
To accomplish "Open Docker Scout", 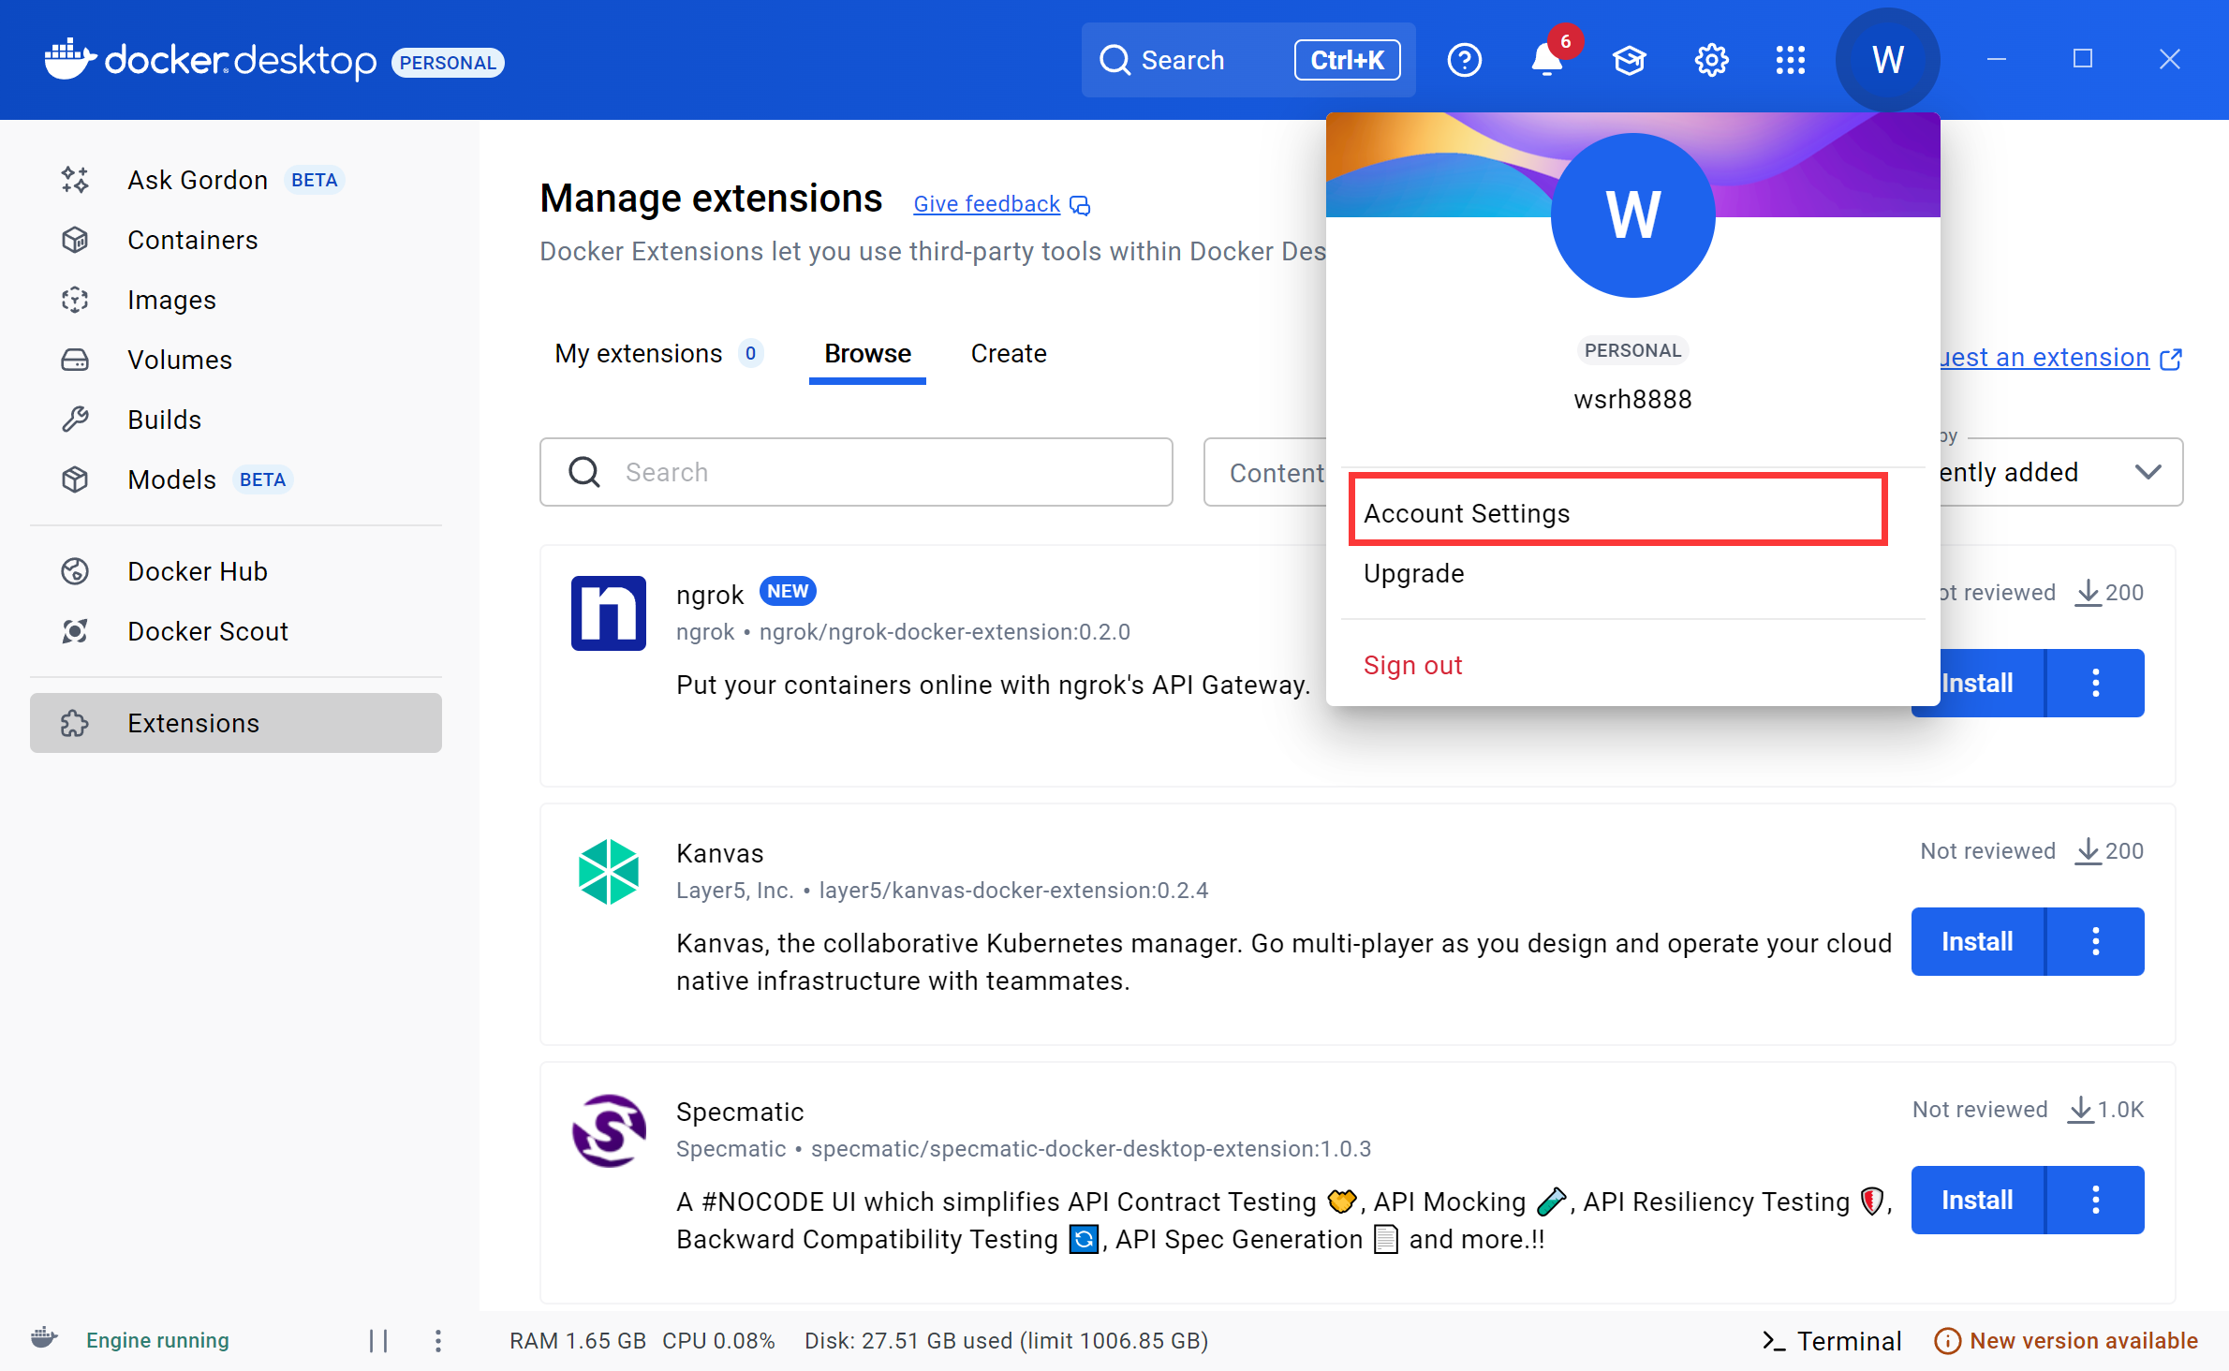I will pyautogui.click(x=208, y=630).
